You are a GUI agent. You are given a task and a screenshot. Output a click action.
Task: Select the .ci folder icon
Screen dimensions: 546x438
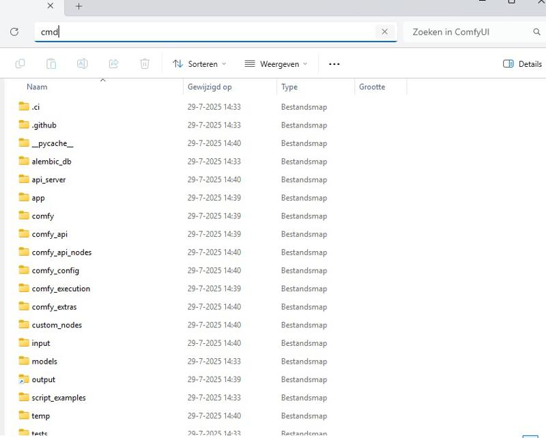[24, 106]
